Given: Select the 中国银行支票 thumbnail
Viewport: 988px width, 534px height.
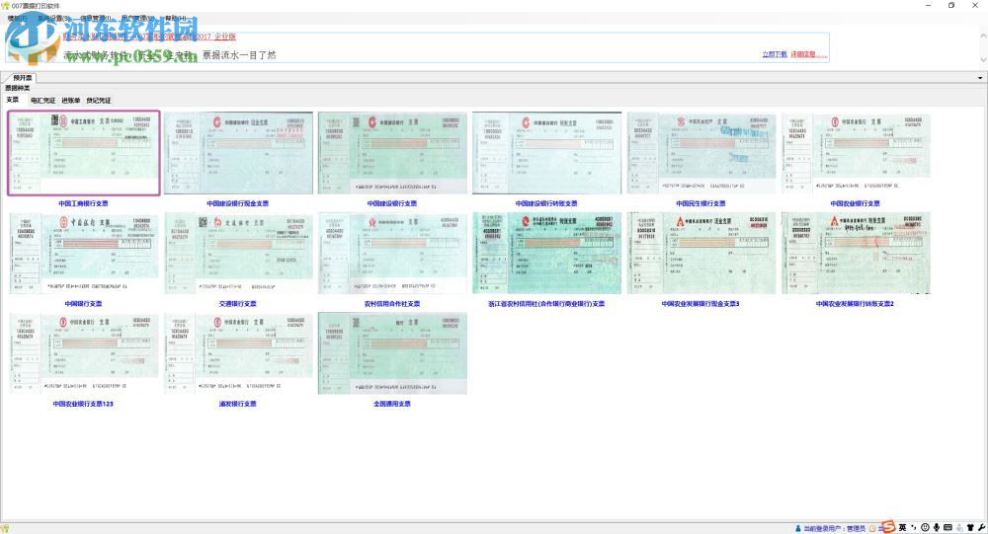Looking at the screenshot, I should click(x=84, y=253).
